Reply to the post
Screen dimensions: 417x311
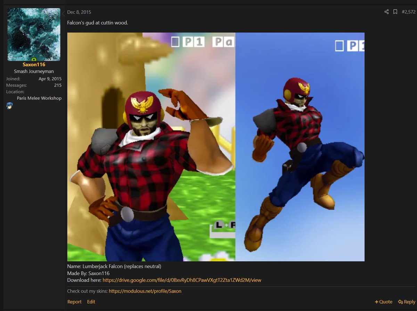[x=407, y=302]
